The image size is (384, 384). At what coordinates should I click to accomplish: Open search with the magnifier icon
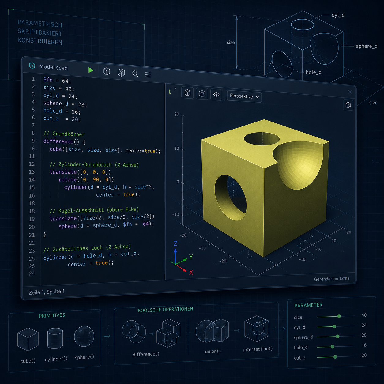[x=135, y=74]
